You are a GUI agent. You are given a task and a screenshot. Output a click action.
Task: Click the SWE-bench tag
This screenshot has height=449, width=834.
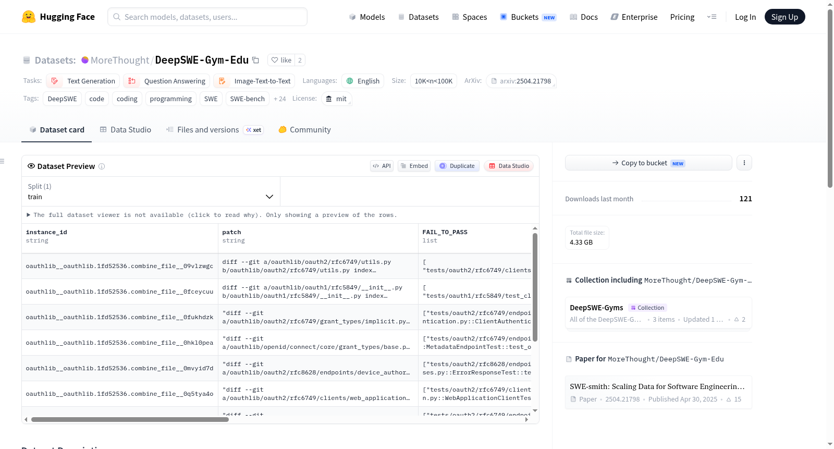click(248, 99)
